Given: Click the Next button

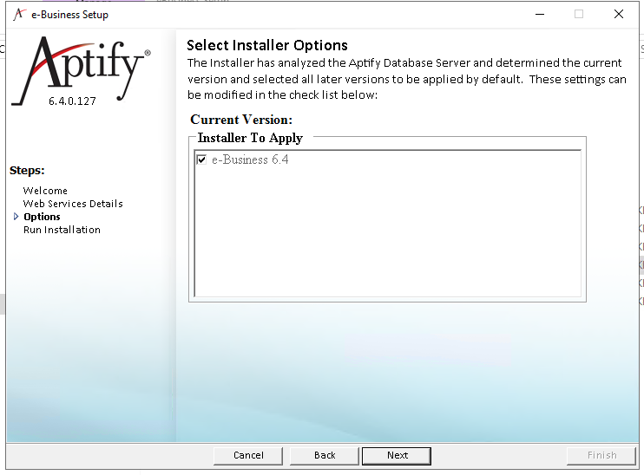Looking at the screenshot, I should pyautogui.click(x=397, y=456).
